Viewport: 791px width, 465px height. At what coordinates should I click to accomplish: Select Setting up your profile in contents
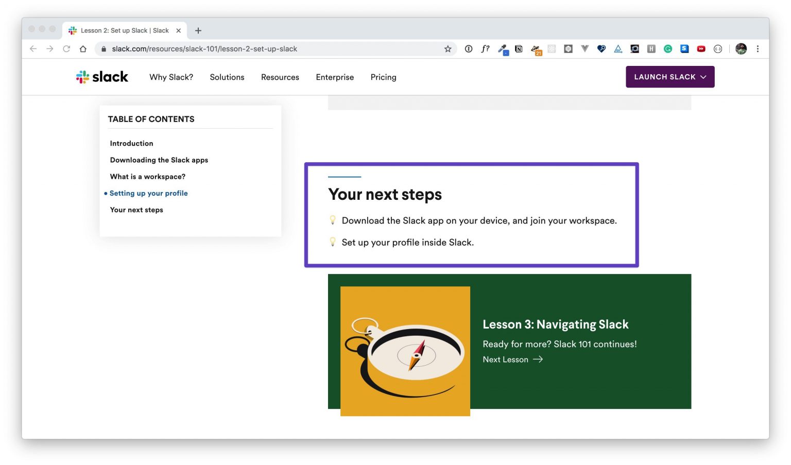(148, 193)
